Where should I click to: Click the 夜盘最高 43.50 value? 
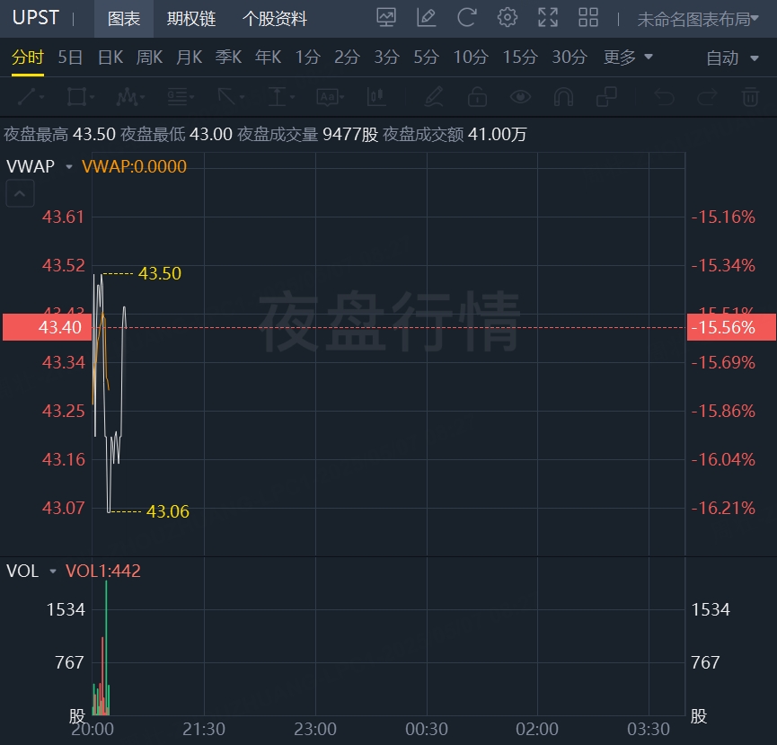pos(59,134)
